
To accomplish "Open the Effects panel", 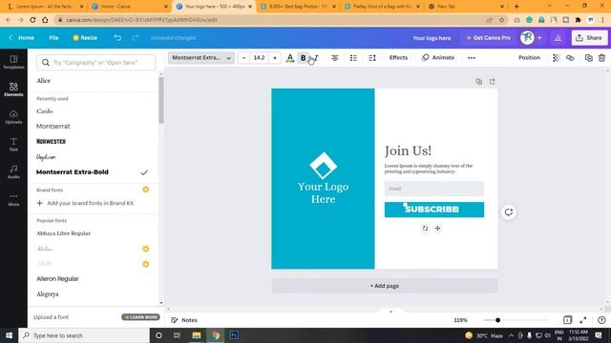I will 398,58.
